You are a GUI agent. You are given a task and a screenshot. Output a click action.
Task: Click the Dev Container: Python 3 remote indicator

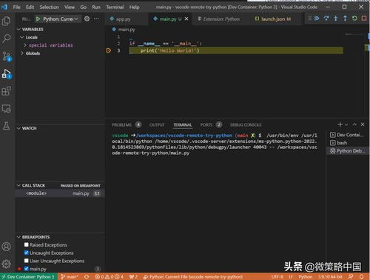coord(29,276)
